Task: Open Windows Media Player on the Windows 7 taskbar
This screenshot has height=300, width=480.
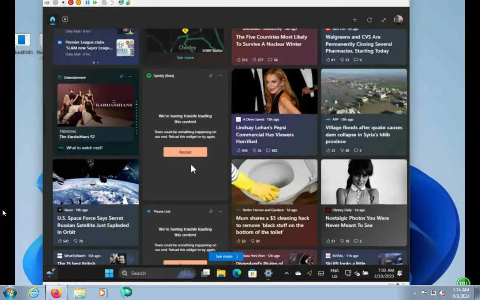Action: click(102, 292)
